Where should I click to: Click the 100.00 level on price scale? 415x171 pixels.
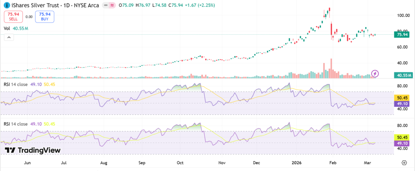(402, 15)
